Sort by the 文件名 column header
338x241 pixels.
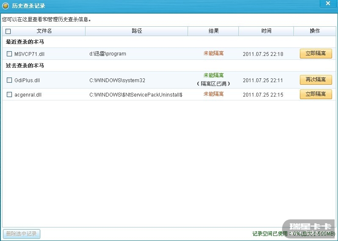[44, 31]
